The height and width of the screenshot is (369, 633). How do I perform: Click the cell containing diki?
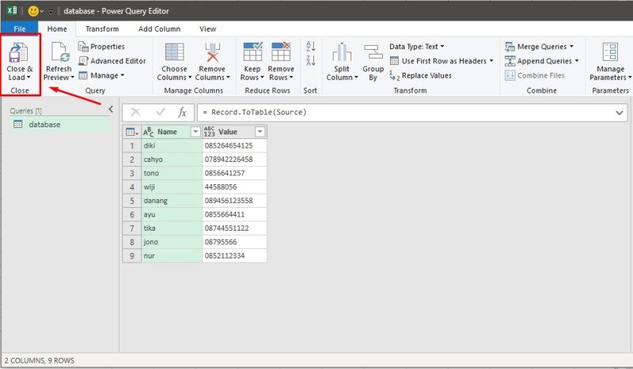coord(172,145)
